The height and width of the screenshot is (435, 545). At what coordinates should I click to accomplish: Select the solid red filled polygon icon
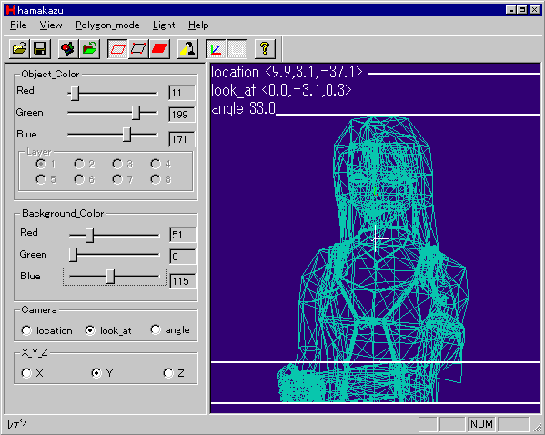pos(159,48)
